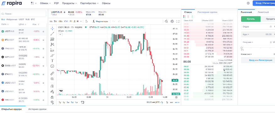Open chart settings gear icon
Image resolution: width=275 pixels, height=114 pixels.
tap(172, 21)
